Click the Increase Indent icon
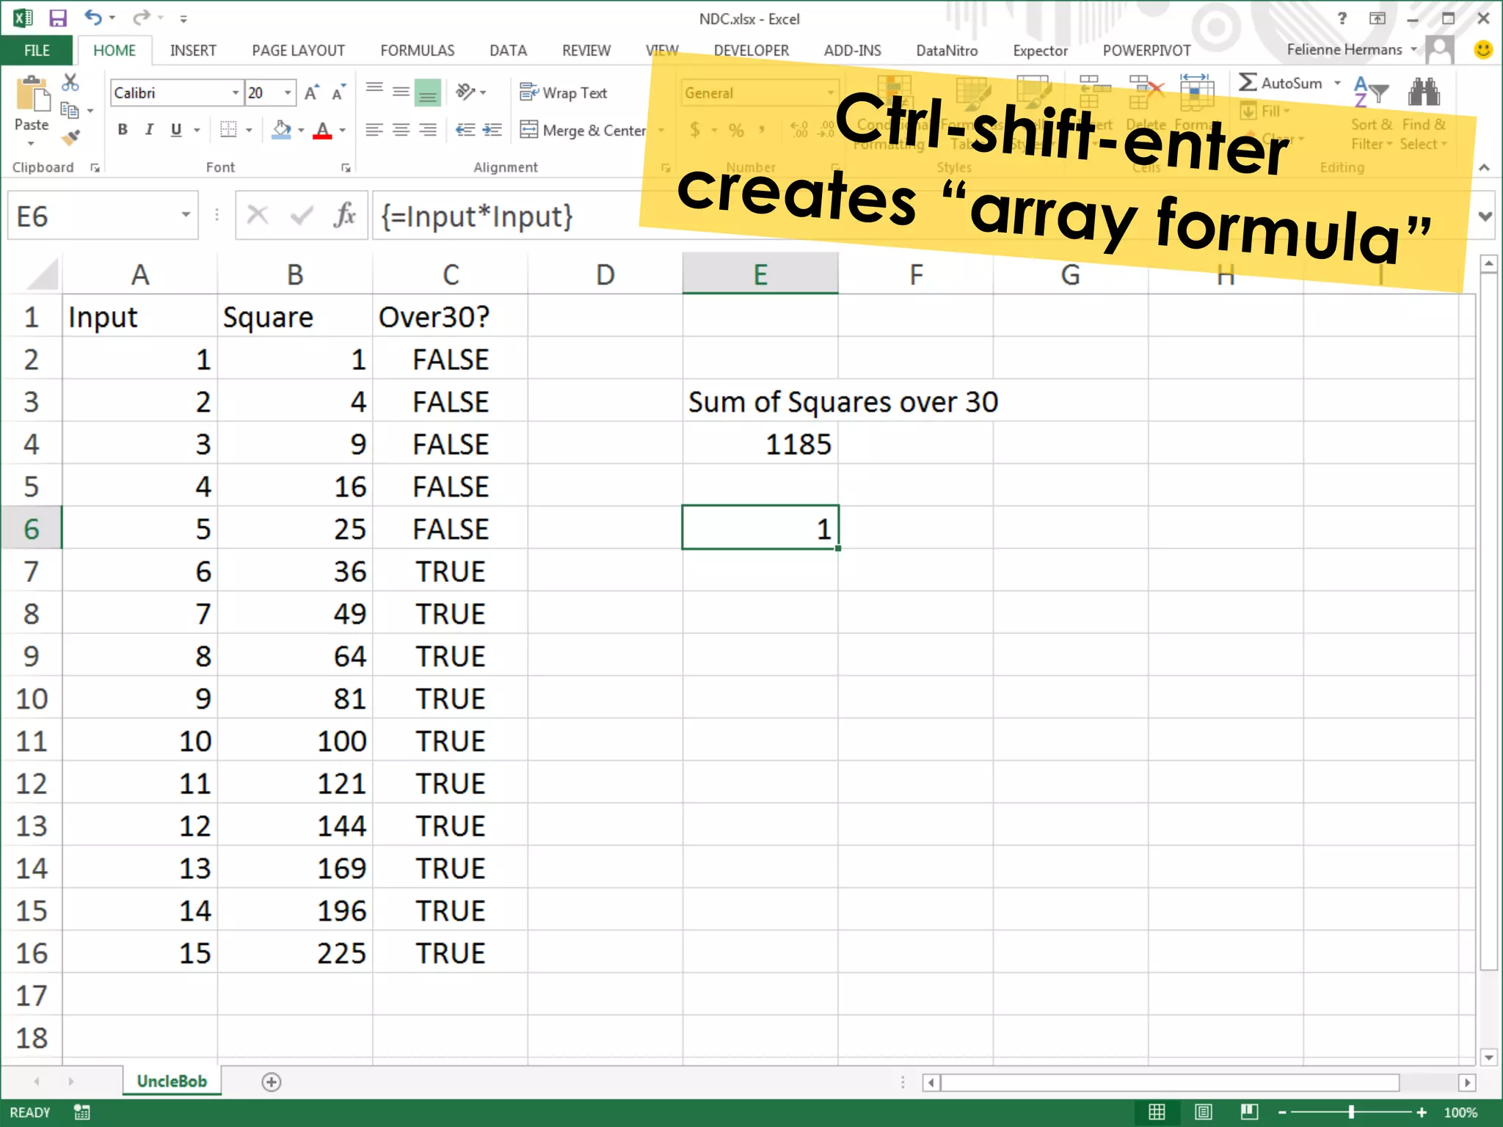Viewport: 1503px width, 1127px height. click(x=492, y=130)
